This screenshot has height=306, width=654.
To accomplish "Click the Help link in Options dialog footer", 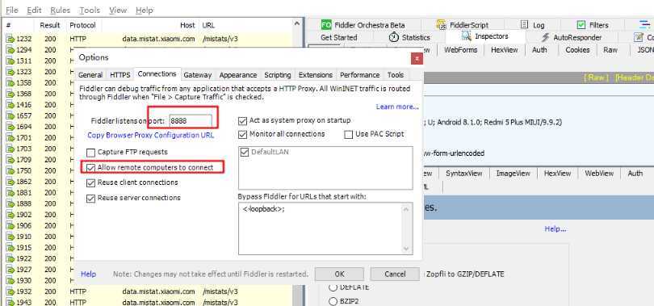I will (89, 274).
